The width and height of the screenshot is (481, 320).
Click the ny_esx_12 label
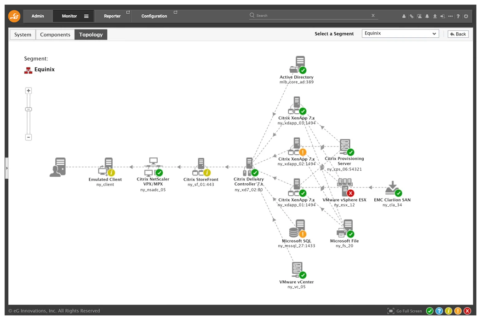click(x=344, y=205)
